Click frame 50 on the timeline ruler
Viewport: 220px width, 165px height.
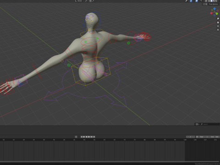(84, 140)
